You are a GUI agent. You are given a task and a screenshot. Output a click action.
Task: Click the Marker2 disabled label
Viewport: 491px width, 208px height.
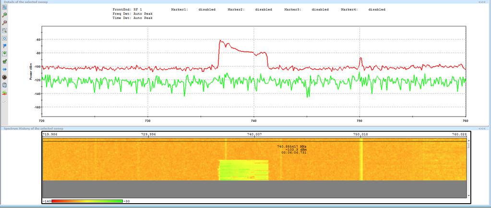(x=250, y=10)
